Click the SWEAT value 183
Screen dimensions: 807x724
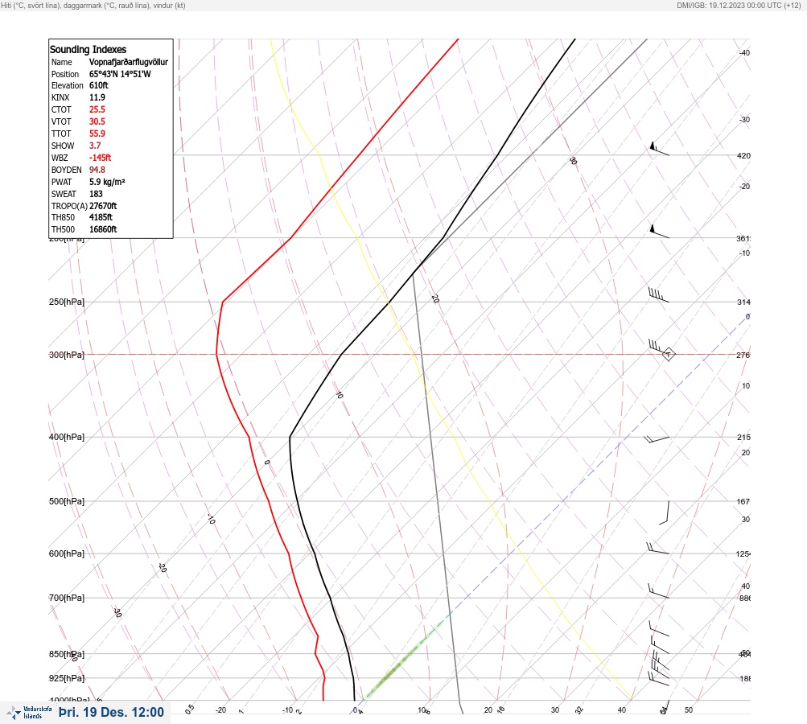tap(97, 194)
